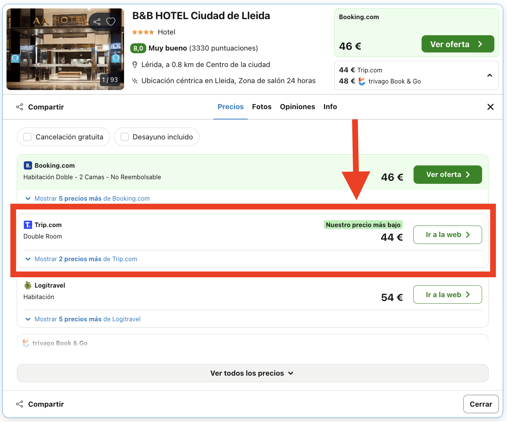Switch to the Precios tab
The image size is (507, 422).
[x=231, y=107]
